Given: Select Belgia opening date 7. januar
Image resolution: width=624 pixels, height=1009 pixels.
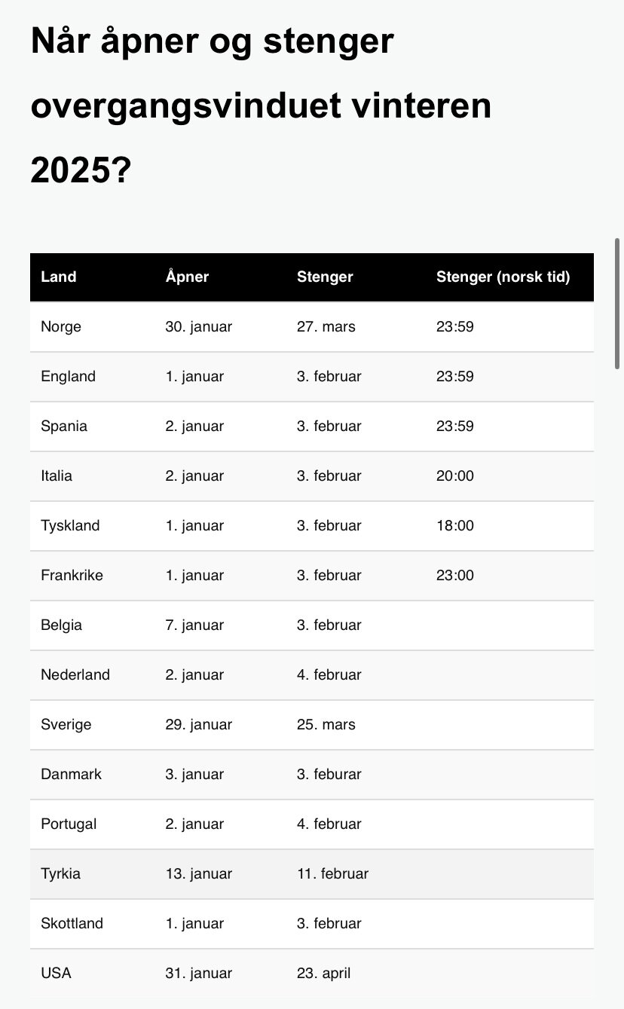Looking at the screenshot, I should 194,625.
